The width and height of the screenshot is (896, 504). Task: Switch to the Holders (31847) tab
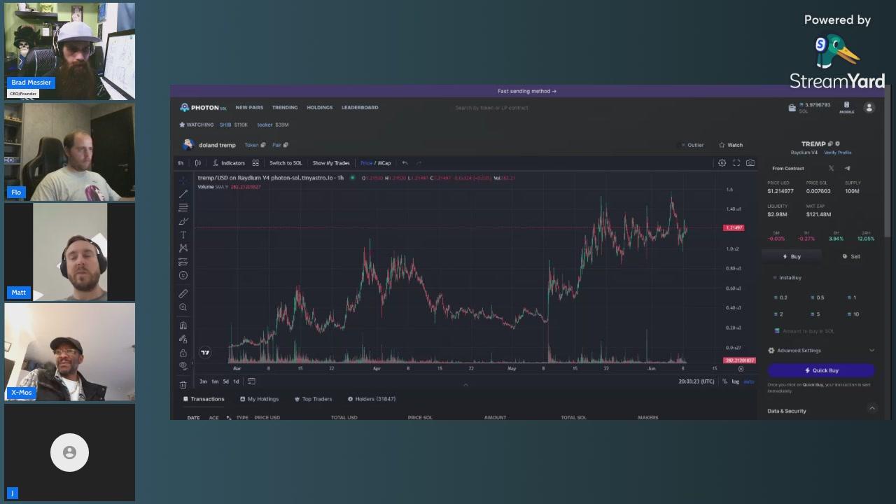pyautogui.click(x=372, y=399)
